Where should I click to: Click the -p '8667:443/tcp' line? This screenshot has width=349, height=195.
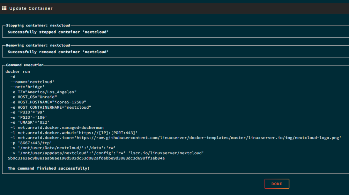click(x=31, y=143)
